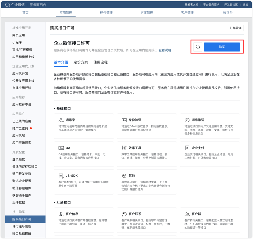The height and width of the screenshot is (239, 253).
Task: Click the 身份验证 ID card icon
Action: pos(124,120)
